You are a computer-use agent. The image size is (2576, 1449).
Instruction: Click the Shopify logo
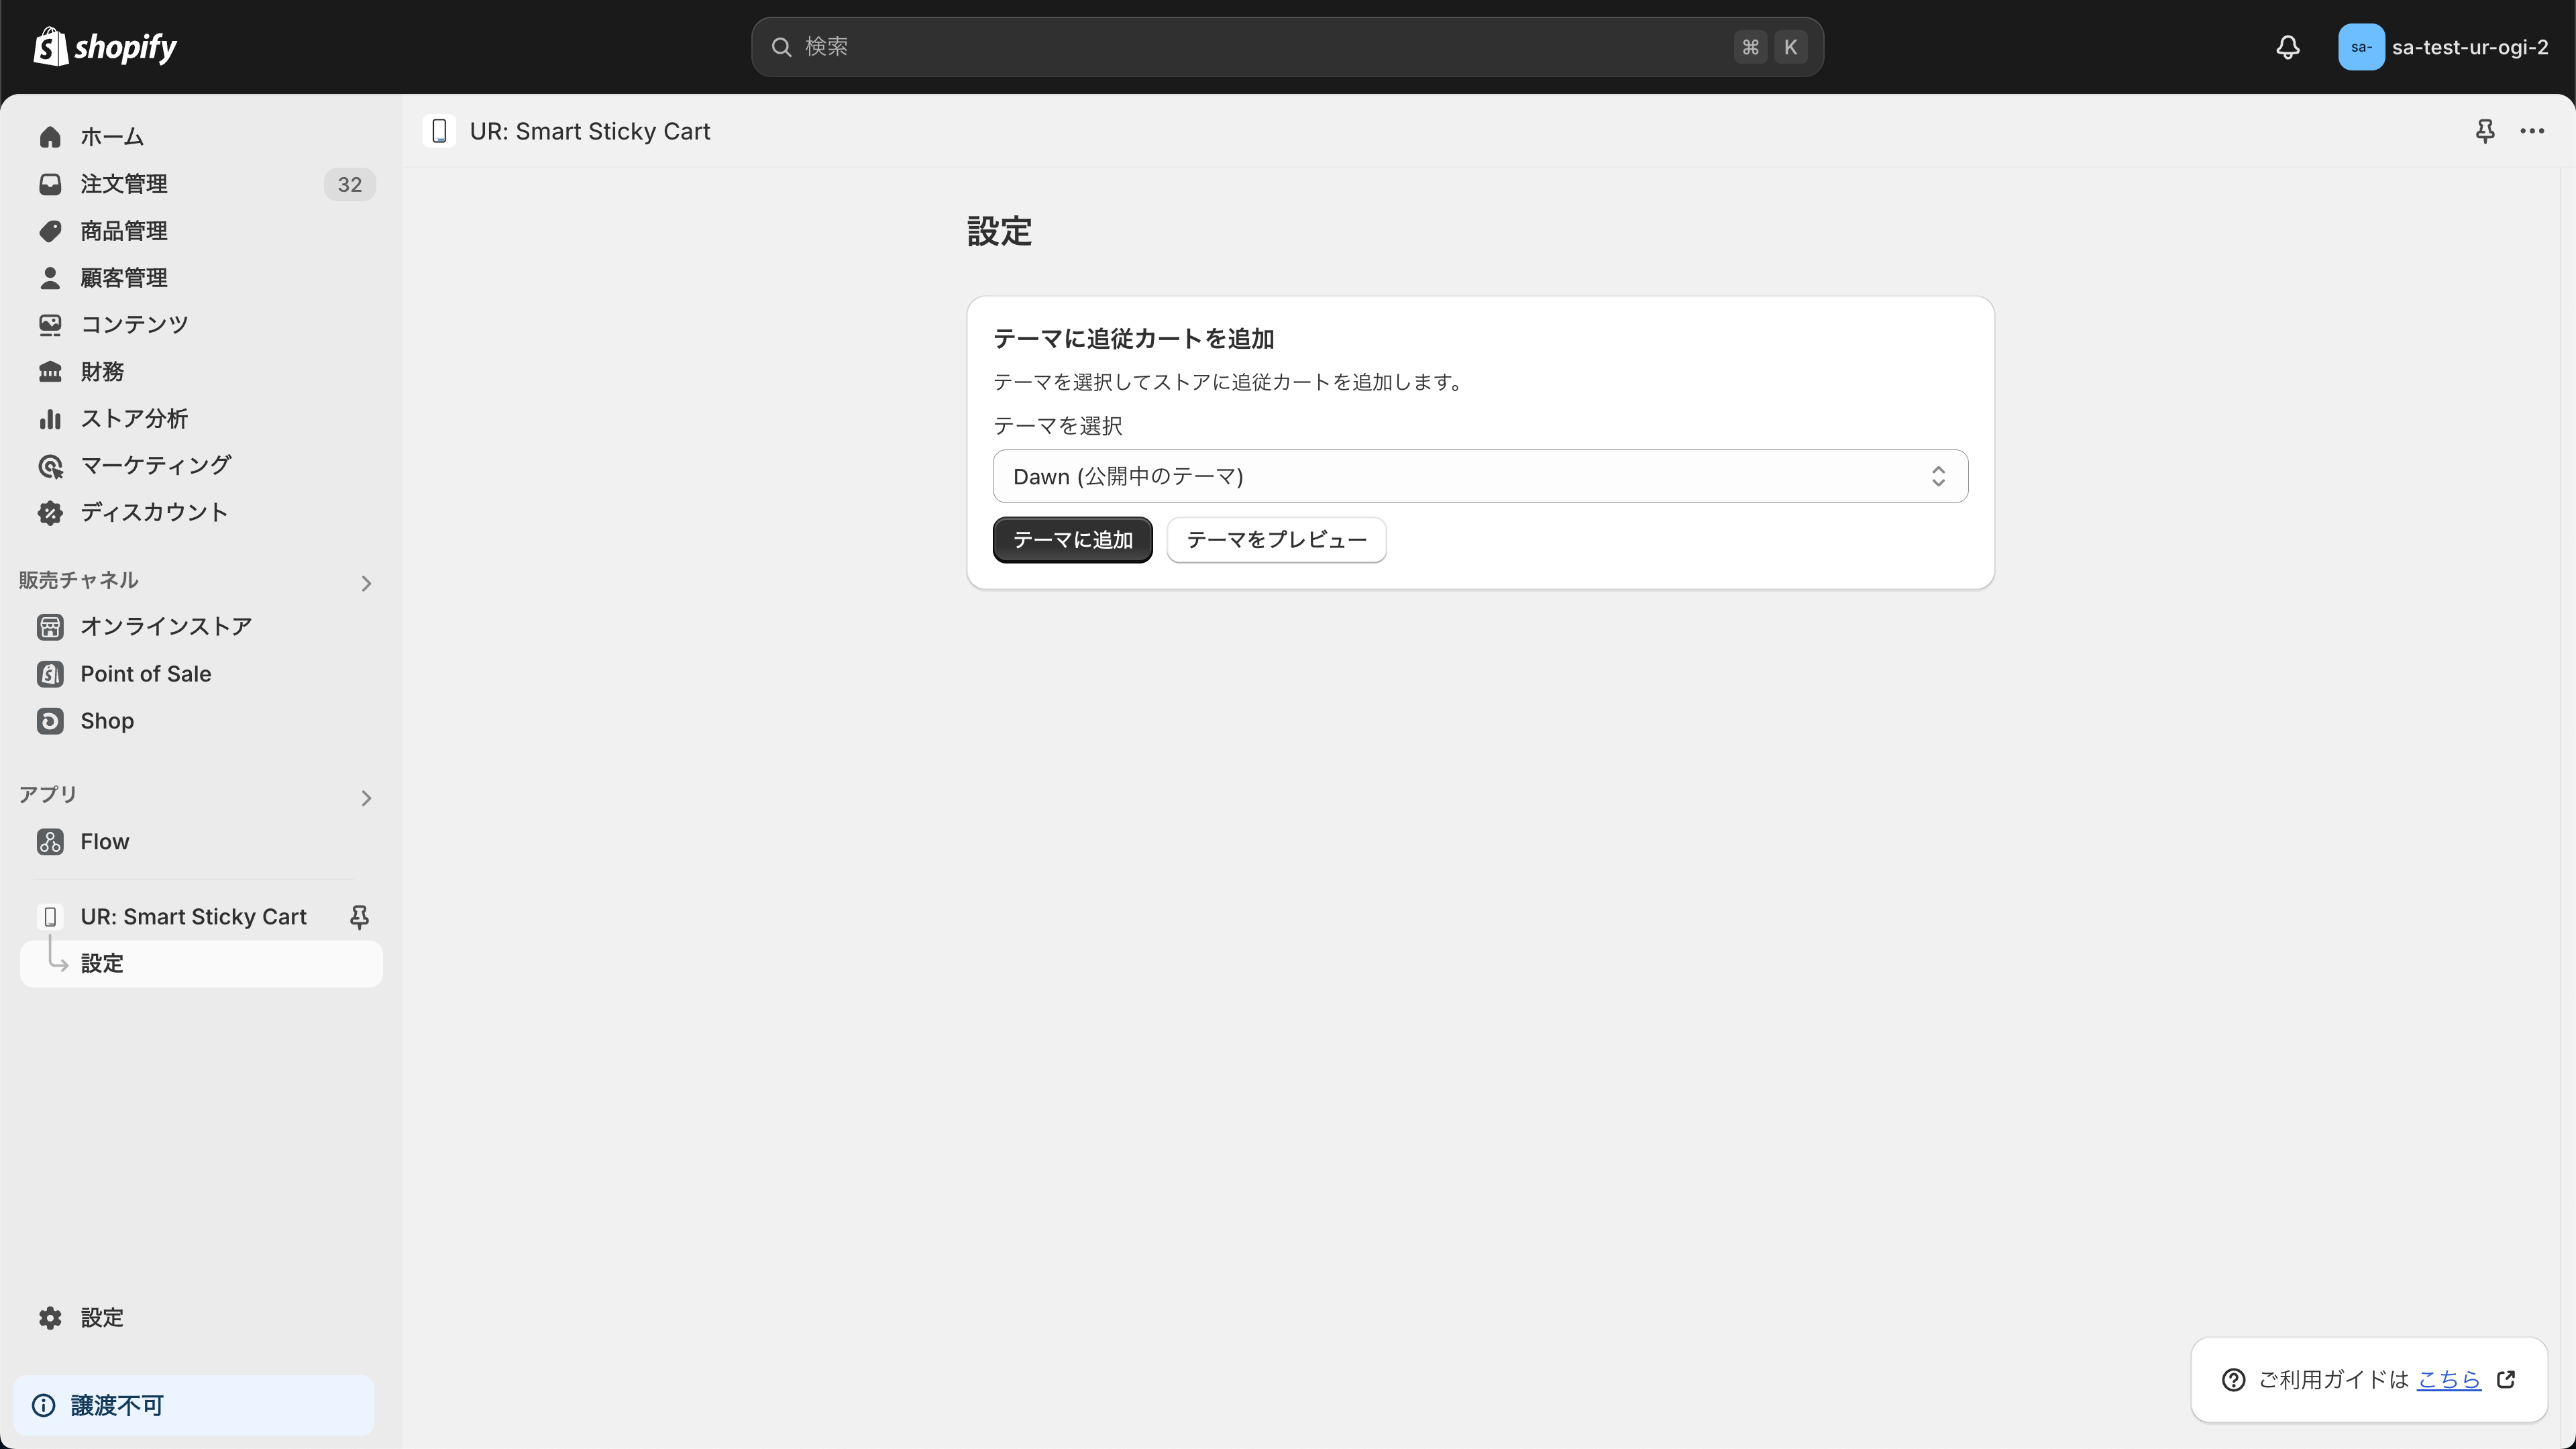coord(104,46)
